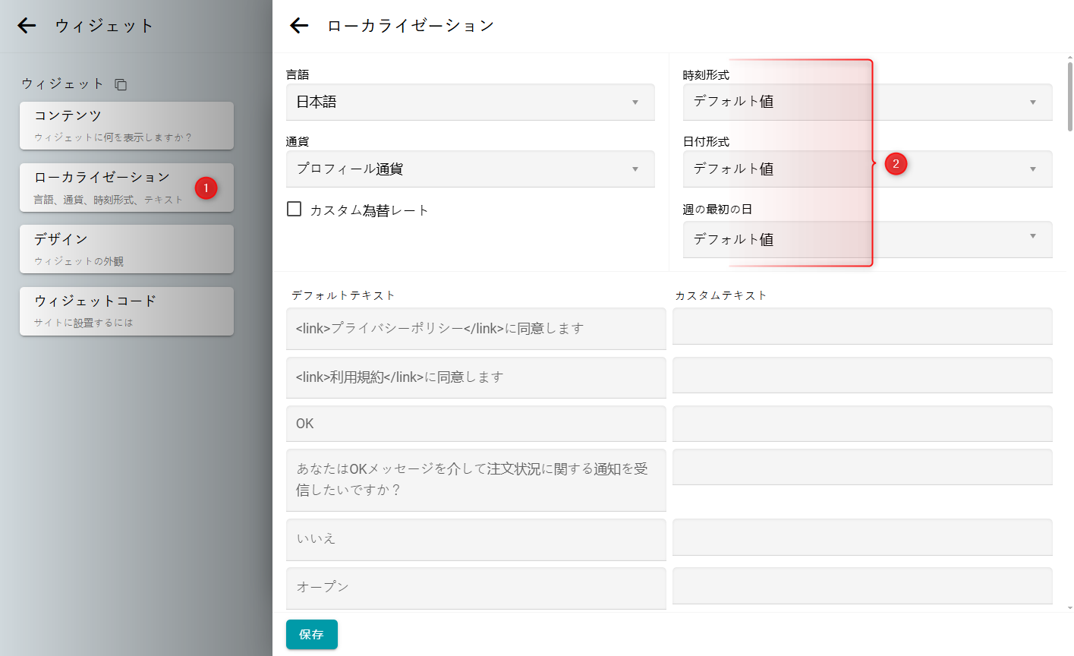1074x656 pixels.
Task: Click back arrow next to ウィジェット title
Action: pos(27,26)
